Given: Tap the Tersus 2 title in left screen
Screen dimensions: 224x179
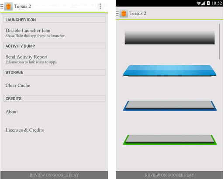Looking at the screenshot, I should [x=23, y=7].
